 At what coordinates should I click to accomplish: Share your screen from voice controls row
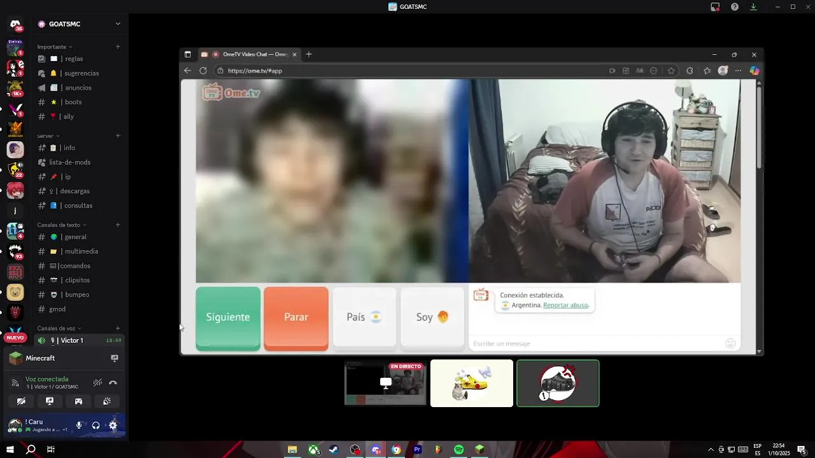pos(50,401)
